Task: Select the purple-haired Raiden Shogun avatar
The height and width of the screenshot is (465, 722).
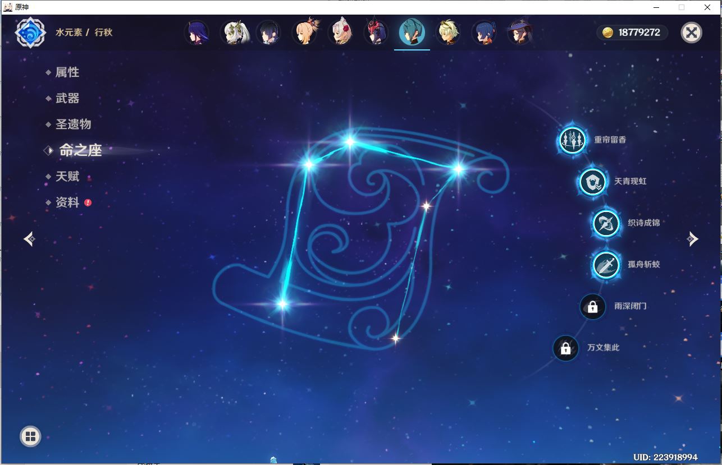Action: click(x=197, y=33)
